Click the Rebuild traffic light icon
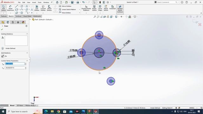This screenshot has height=114, width=203. tap(100, 2)
